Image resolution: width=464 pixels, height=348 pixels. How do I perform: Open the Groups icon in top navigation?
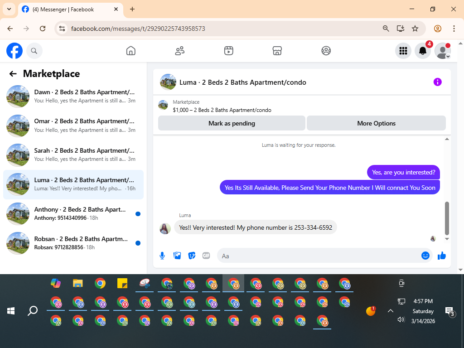[326, 51]
